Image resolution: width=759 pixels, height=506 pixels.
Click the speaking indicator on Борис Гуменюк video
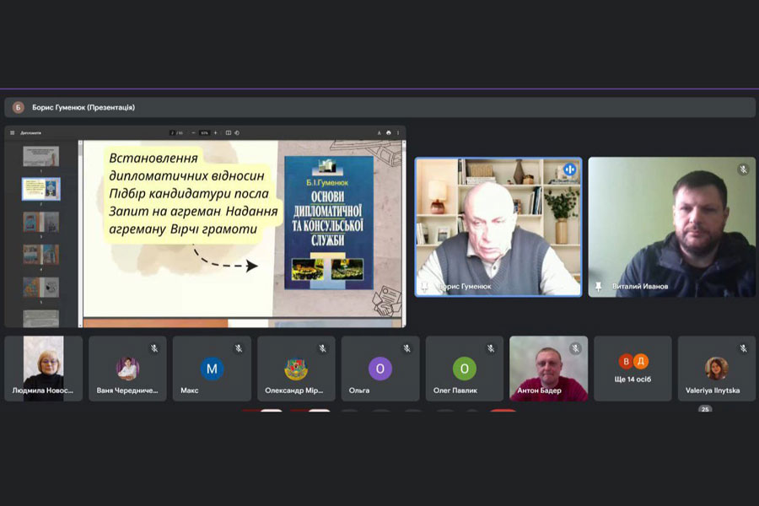pyautogui.click(x=569, y=170)
